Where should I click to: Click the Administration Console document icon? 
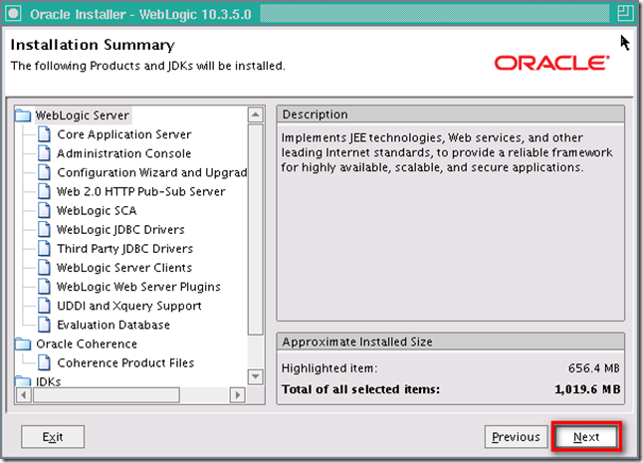tap(44, 153)
